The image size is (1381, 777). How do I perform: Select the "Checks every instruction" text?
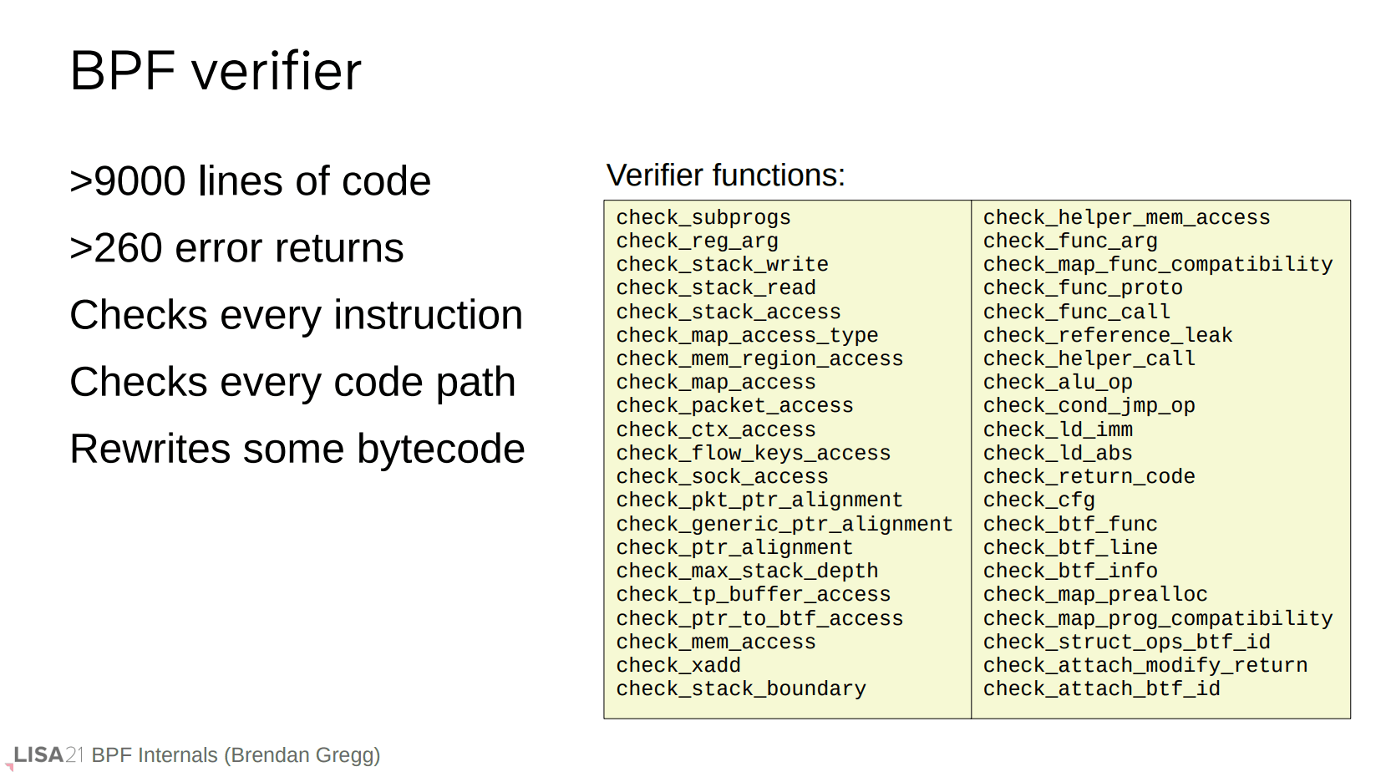[296, 315]
